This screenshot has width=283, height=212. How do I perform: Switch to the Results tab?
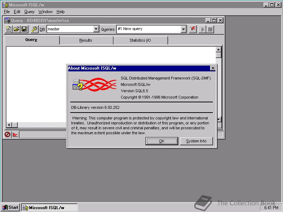point(86,40)
